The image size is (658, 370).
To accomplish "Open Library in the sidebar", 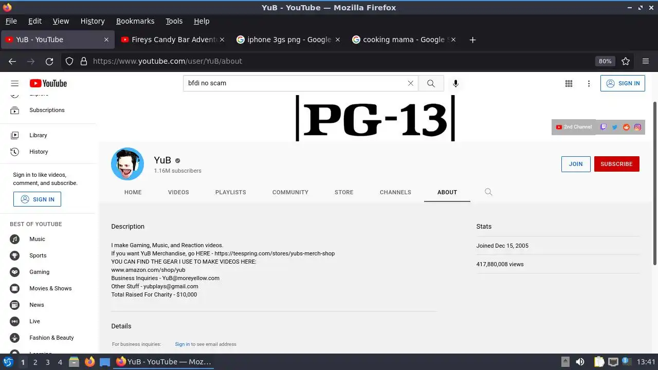I will coord(48,135).
